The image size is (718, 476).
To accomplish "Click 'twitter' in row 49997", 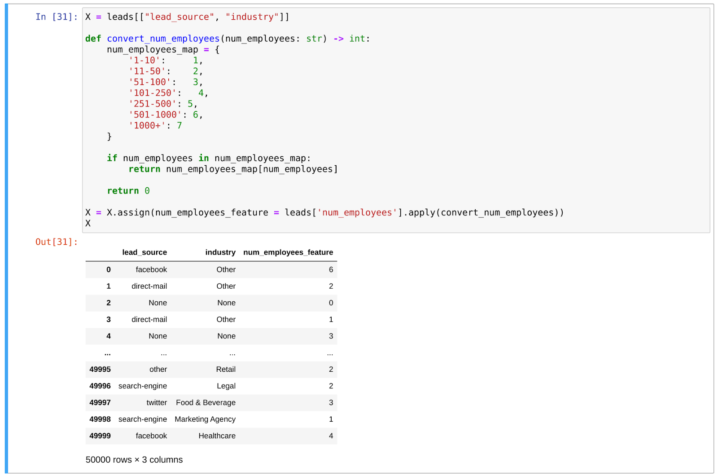I will pos(157,402).
